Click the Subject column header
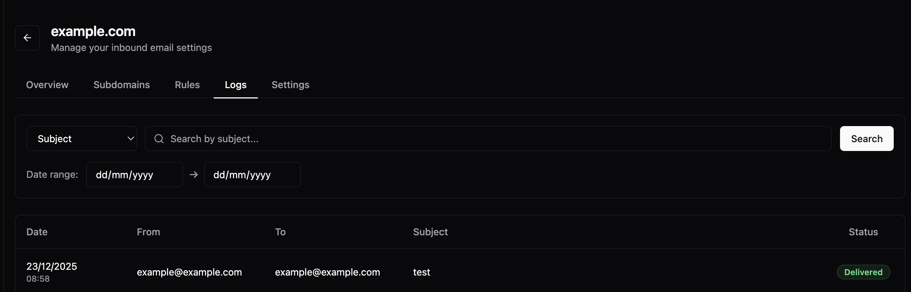The width and height of the screenshot is (911, 292). tap(430, 232)
